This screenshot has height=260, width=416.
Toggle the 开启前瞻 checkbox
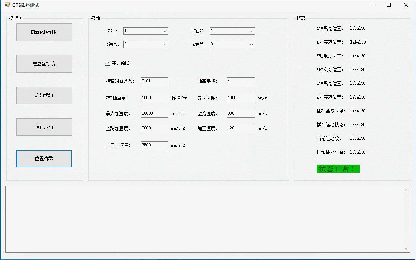tap(117, 63)
